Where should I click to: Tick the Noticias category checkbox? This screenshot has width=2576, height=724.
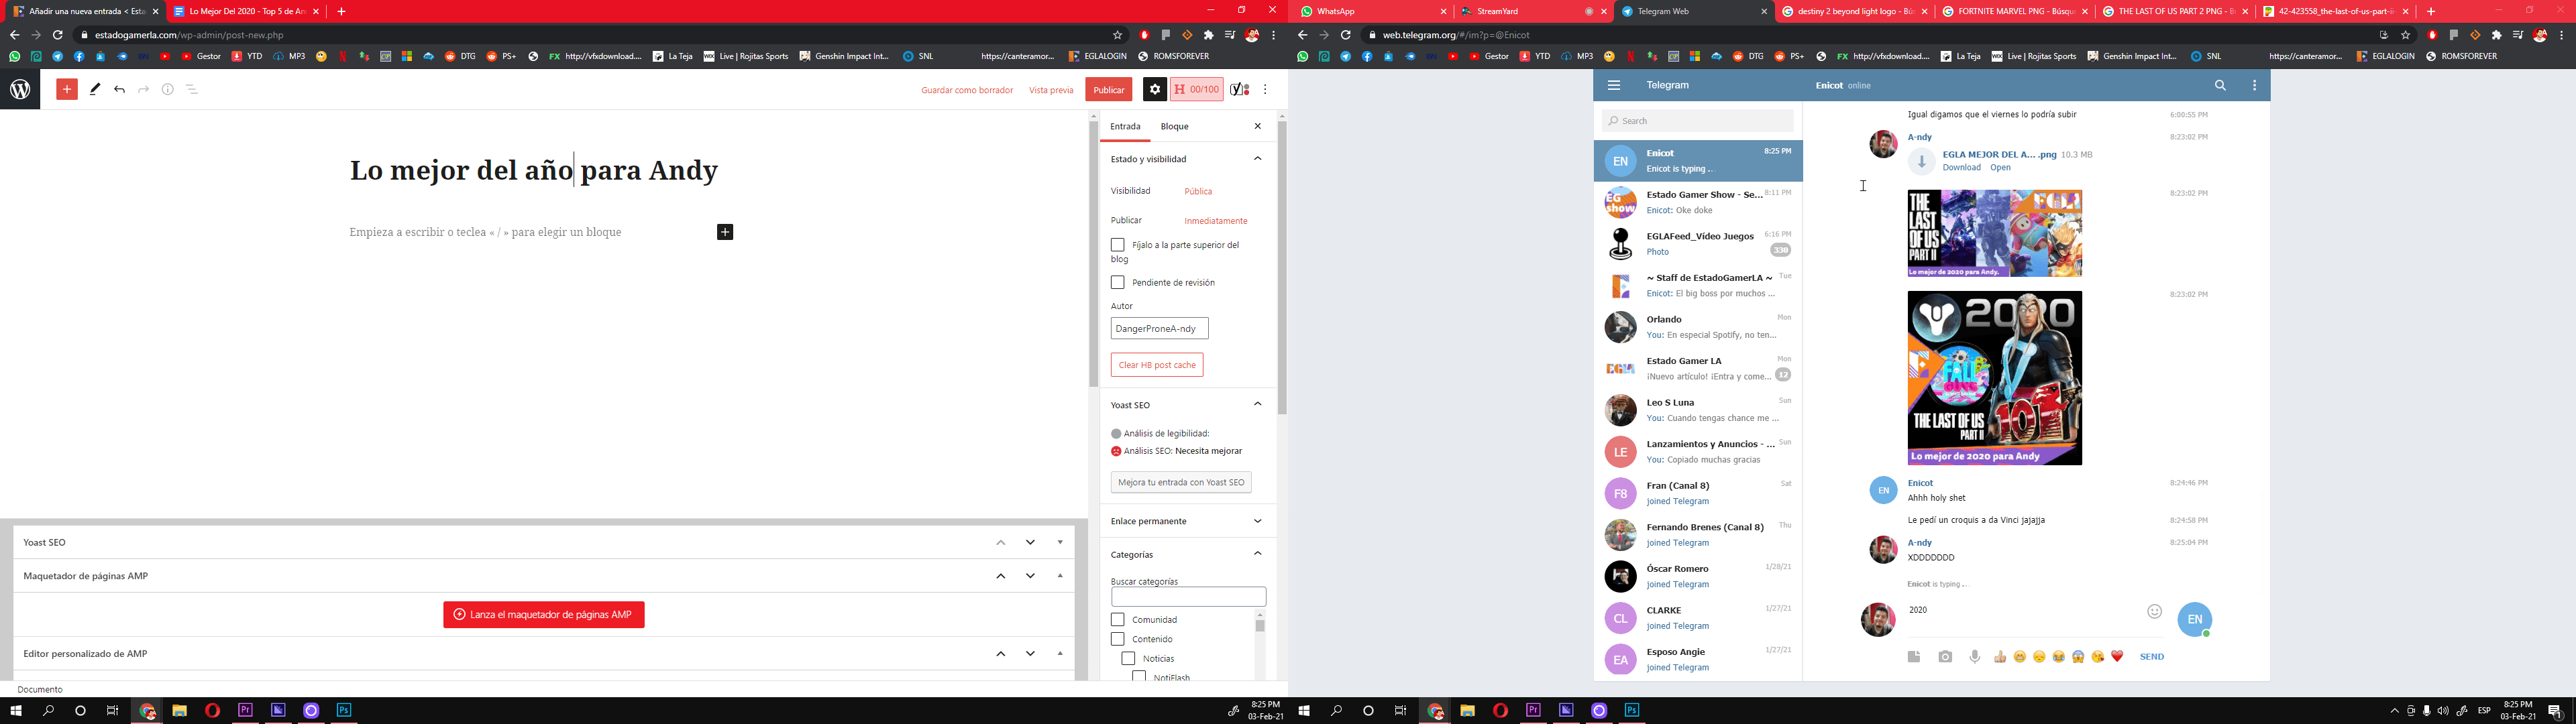click(1128, 658)
